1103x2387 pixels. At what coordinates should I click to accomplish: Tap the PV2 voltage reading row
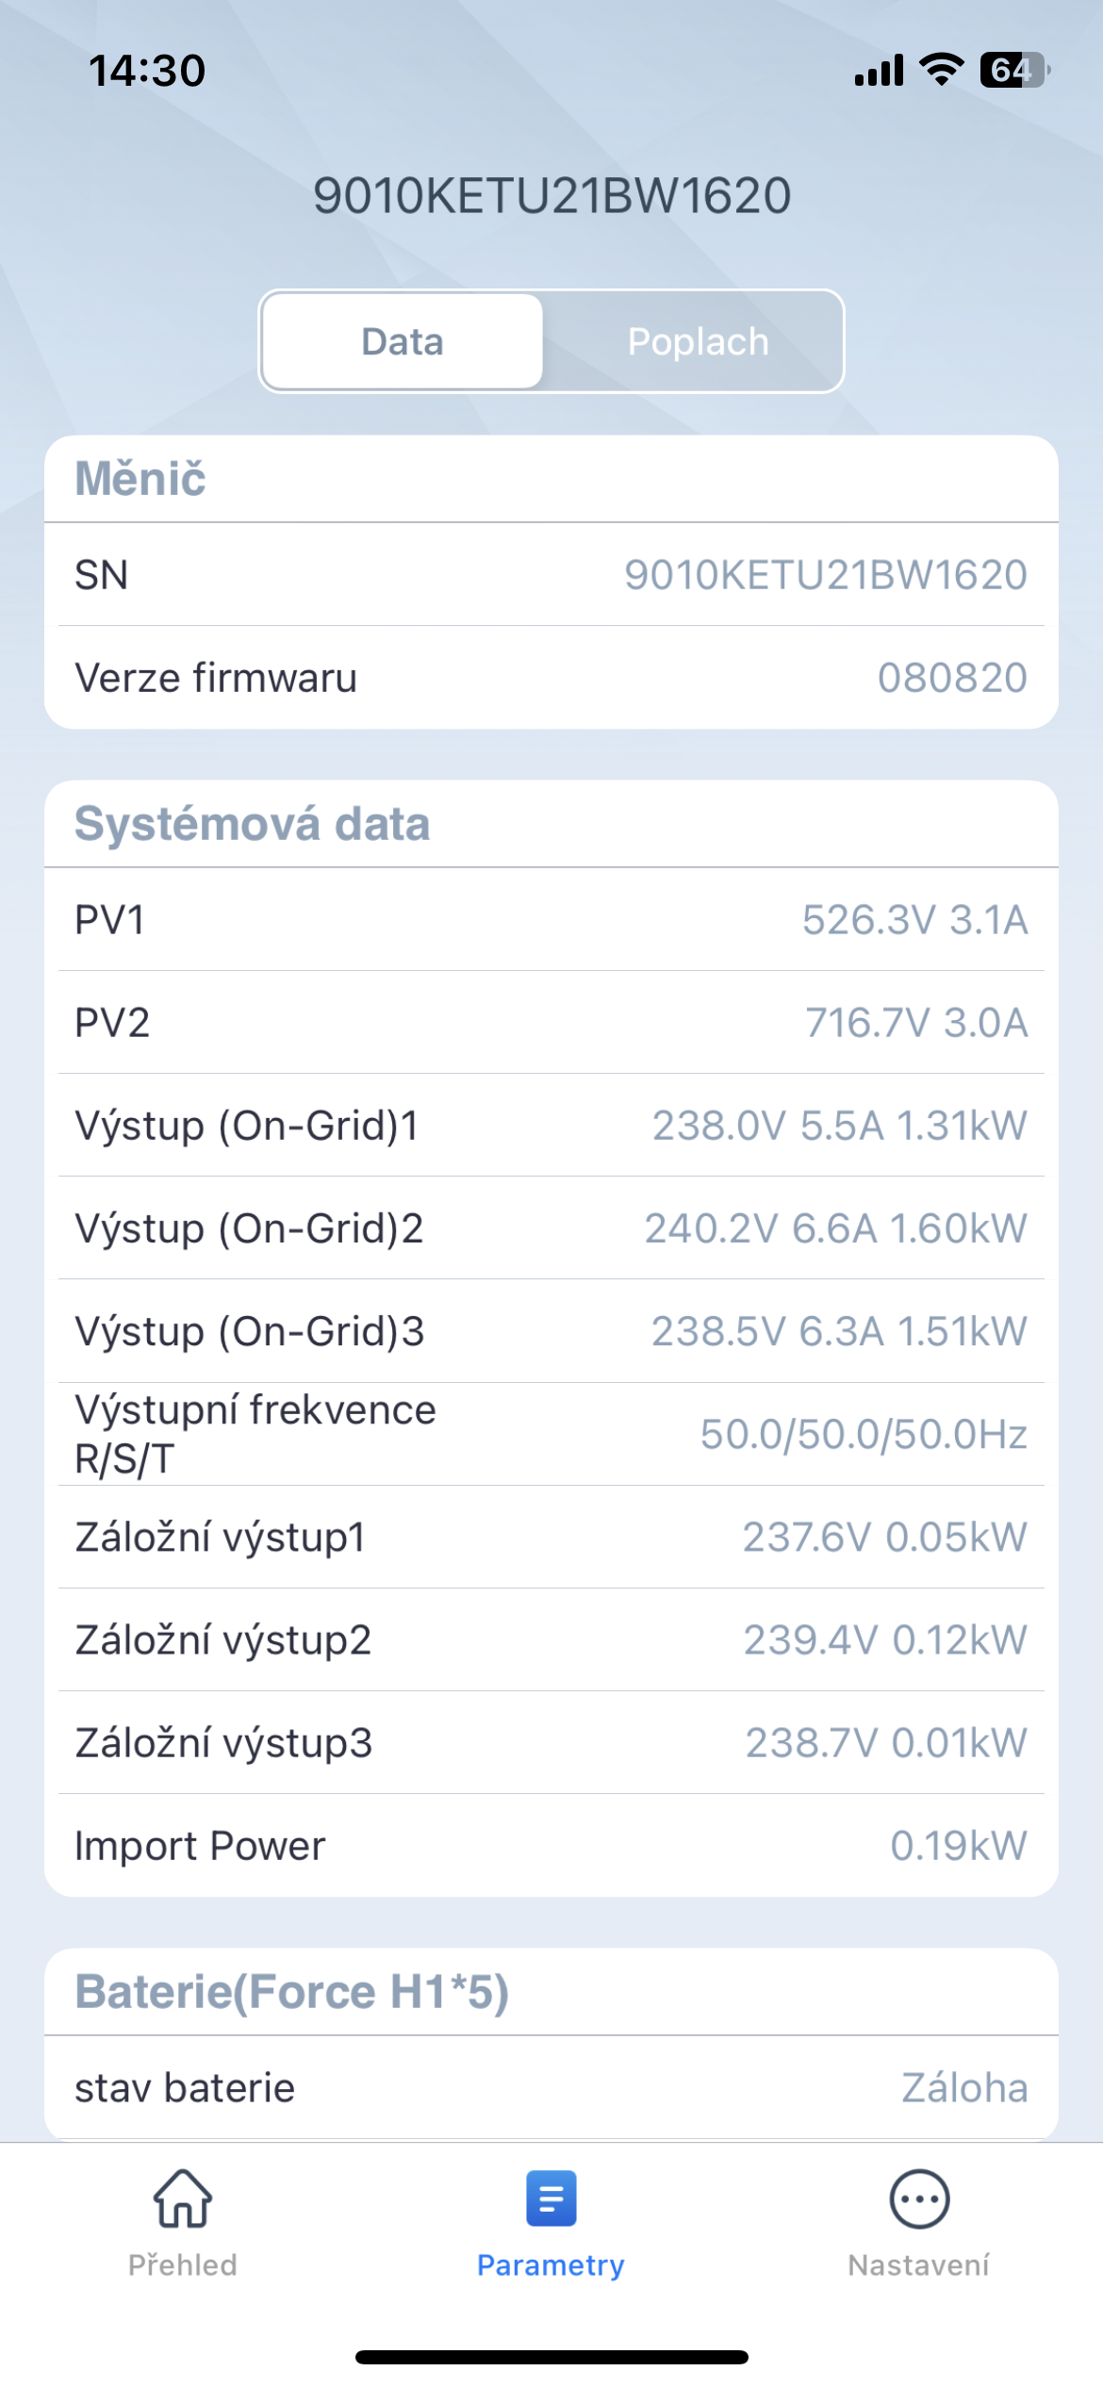click(x=551, y=1023)
